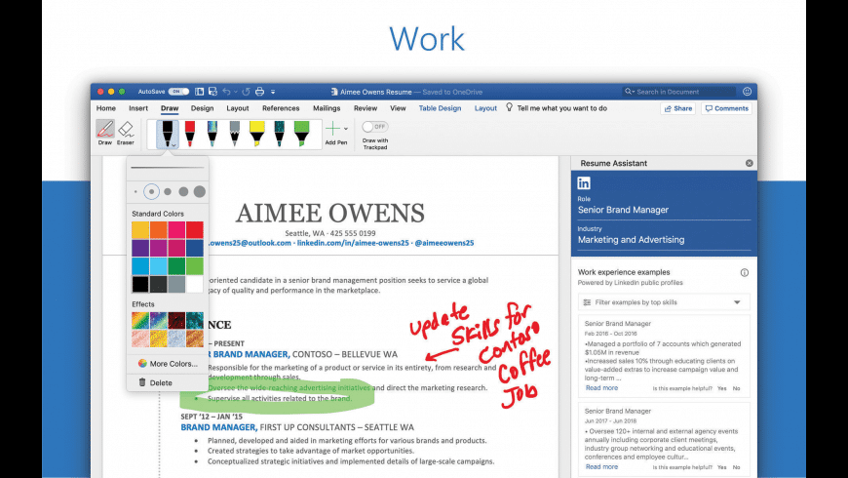Select the Draw tool
Viewport: 848px width, 478px height.
coord(105,133)
